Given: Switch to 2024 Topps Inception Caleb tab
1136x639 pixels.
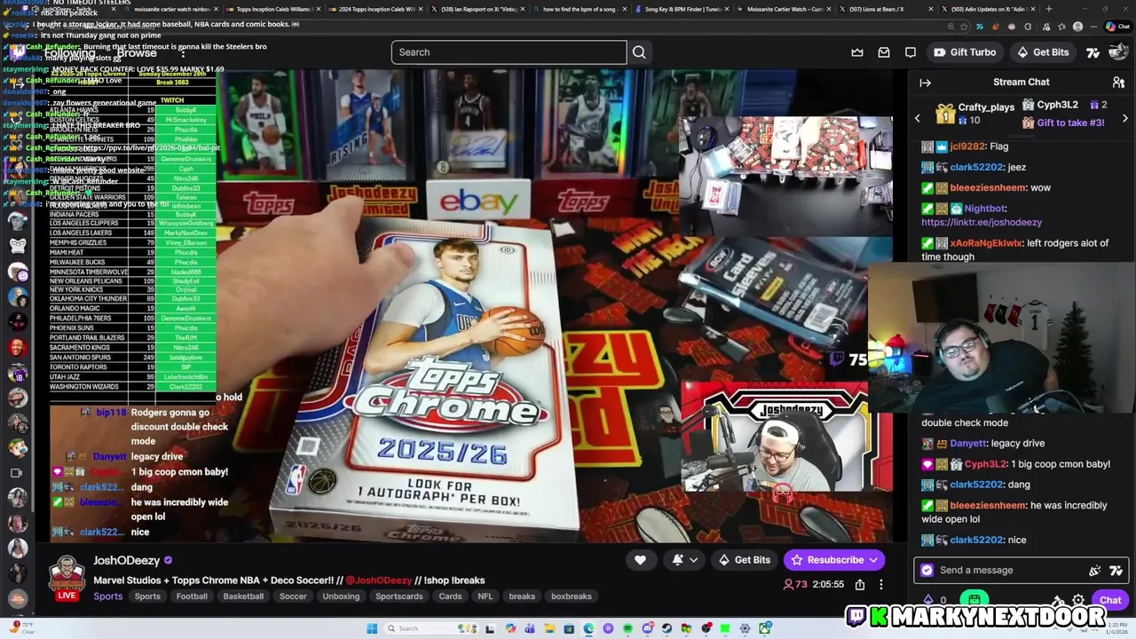Looking at the screenshot, I should pos(377,9).
